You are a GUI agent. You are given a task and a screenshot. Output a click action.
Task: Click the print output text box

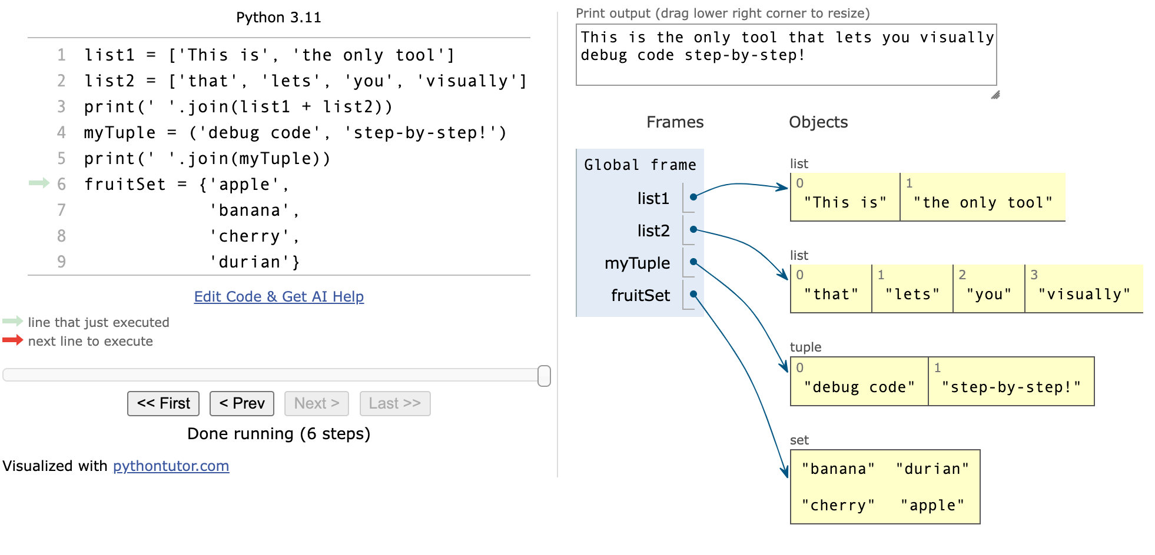pyautogui.click(x=786, y=55)
